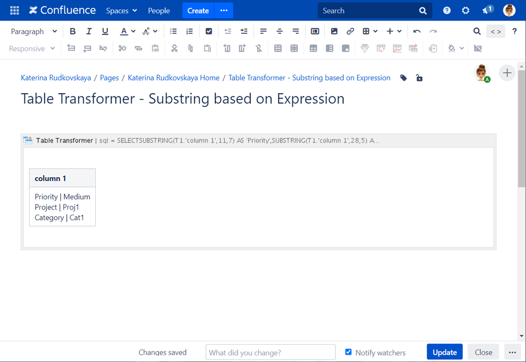Open the settings gear icon
Screen dimensions: 526x362
click(465, 11)
